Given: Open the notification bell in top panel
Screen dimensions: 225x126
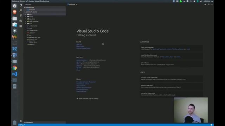Looking at the screenshot, I should pyautogui.click(x=194, y=1).
